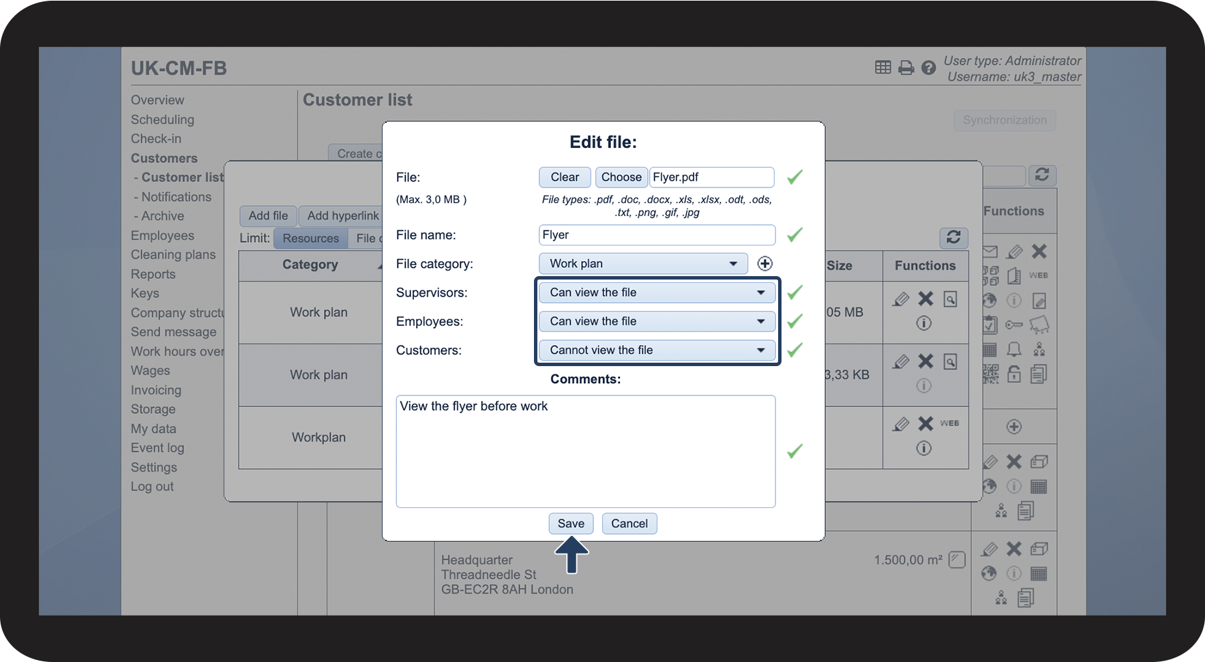1205x662 pixels.
Task: Sort by the Category column header
Action: [x=310, y=265]
